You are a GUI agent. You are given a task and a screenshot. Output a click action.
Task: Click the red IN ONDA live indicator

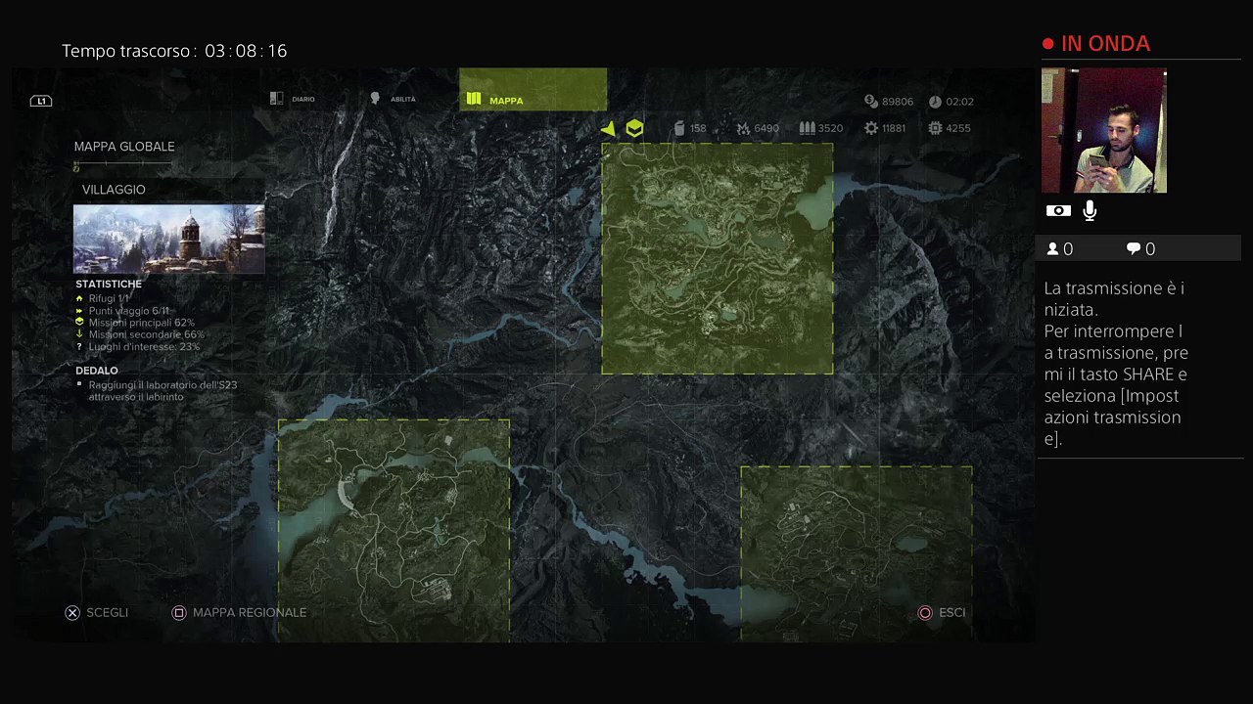coord(1096,44)
